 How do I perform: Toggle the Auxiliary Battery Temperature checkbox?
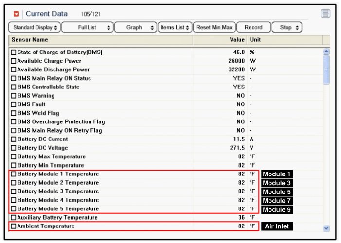pyautogui.click(x=14, y=218)
